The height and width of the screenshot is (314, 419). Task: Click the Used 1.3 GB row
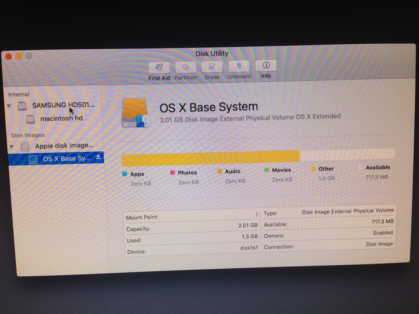tap(192, 238)
